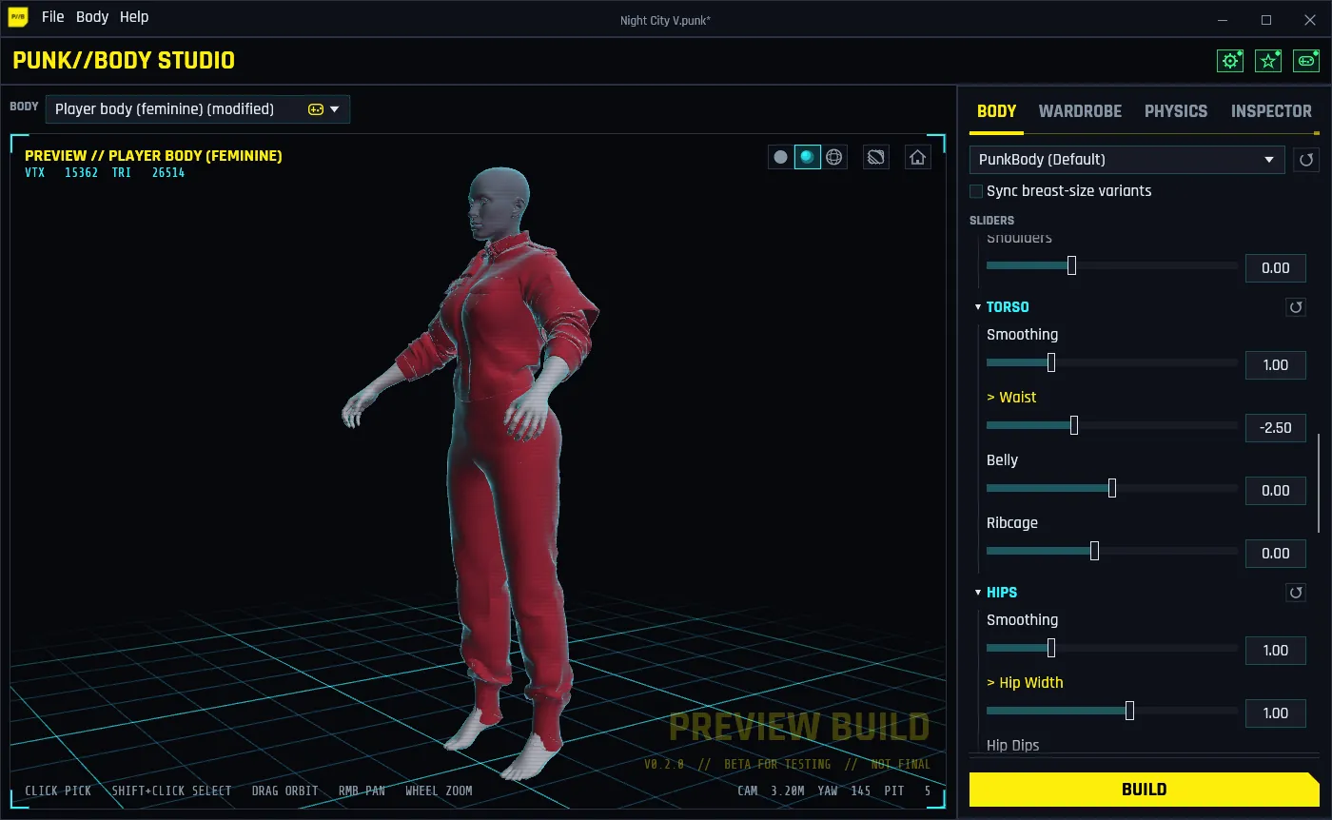The height and width of the screenshot is (820, 1332).
Task: Switch viewport to flat solid shading mode
Action: 780,157
